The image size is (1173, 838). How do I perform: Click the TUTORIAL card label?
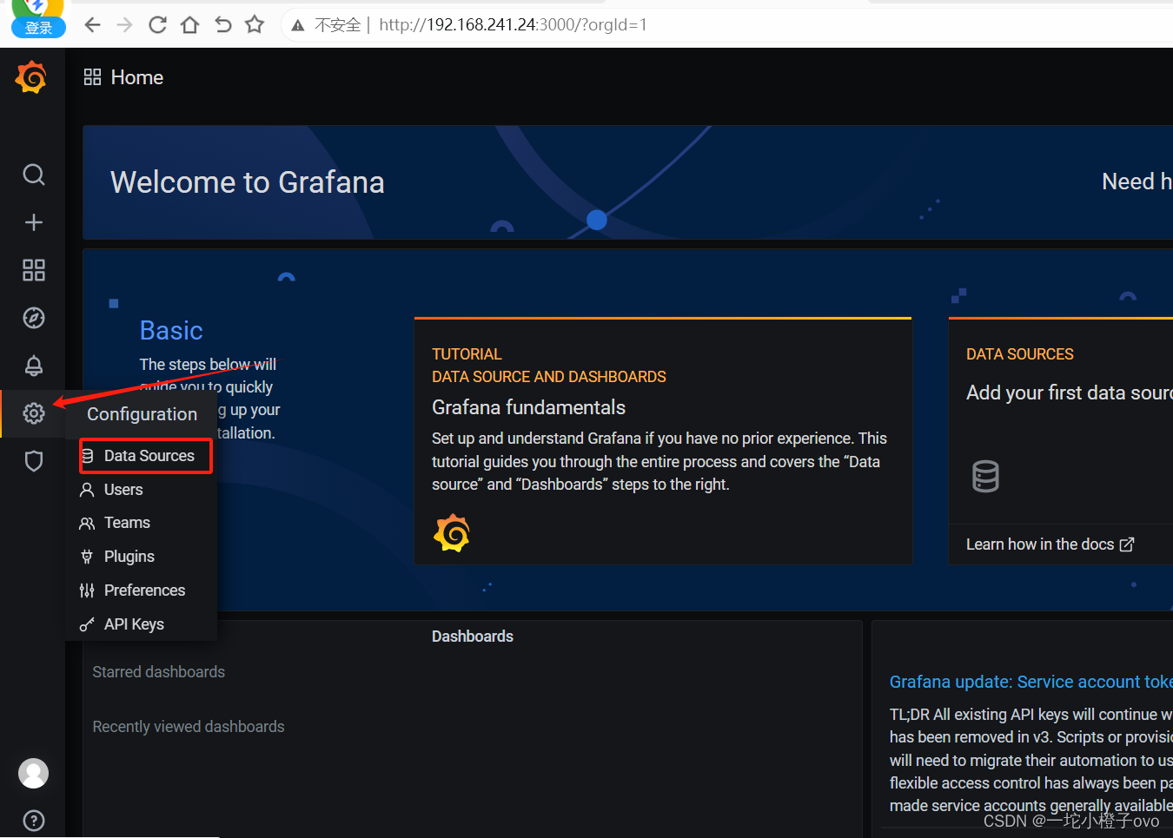click(467, 354)
